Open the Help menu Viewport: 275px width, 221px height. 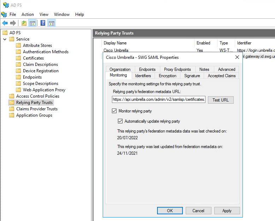click(x=79, y=14)
